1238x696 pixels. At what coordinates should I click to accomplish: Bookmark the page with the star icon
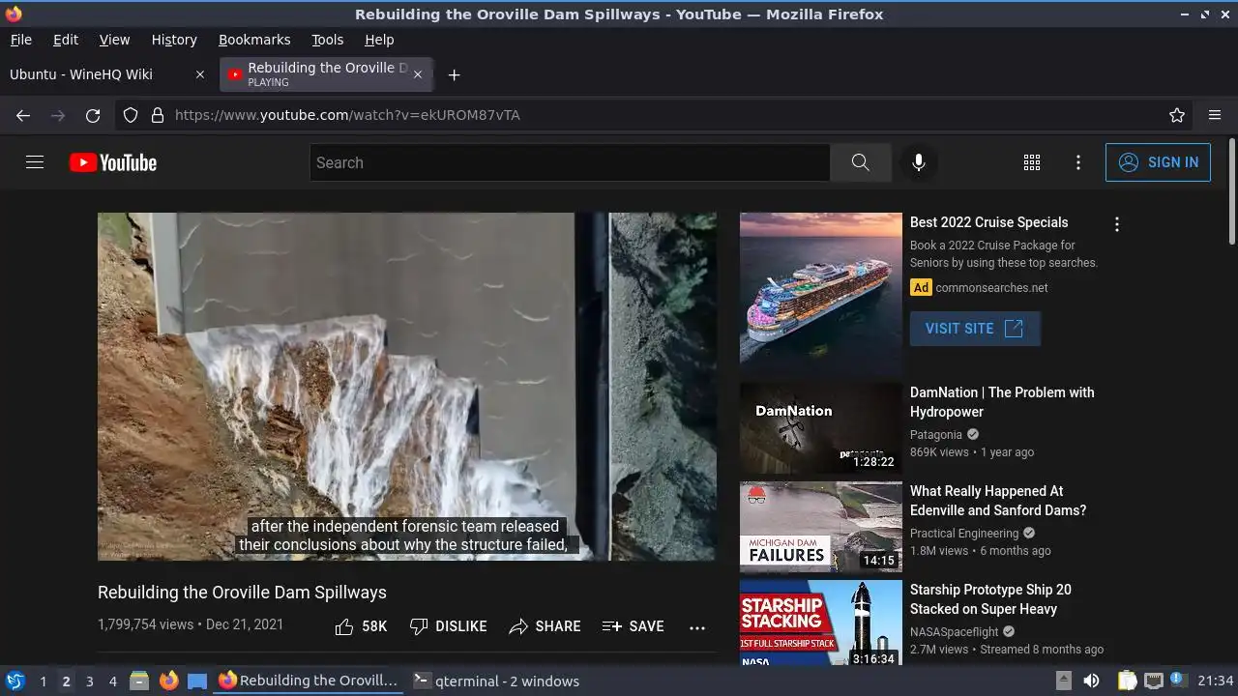click(x=1177, y=115)
